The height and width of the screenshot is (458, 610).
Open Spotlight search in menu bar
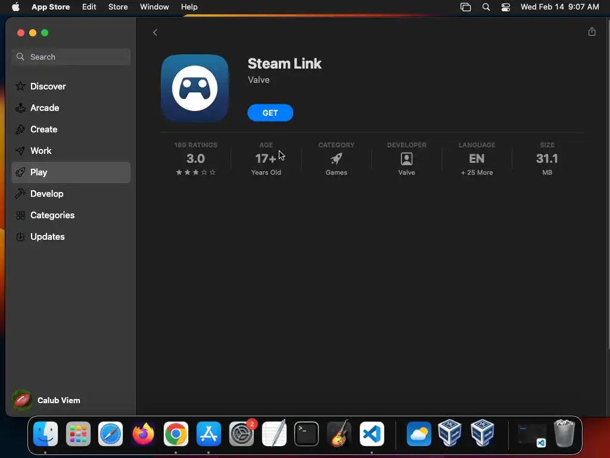click(486, 7)
